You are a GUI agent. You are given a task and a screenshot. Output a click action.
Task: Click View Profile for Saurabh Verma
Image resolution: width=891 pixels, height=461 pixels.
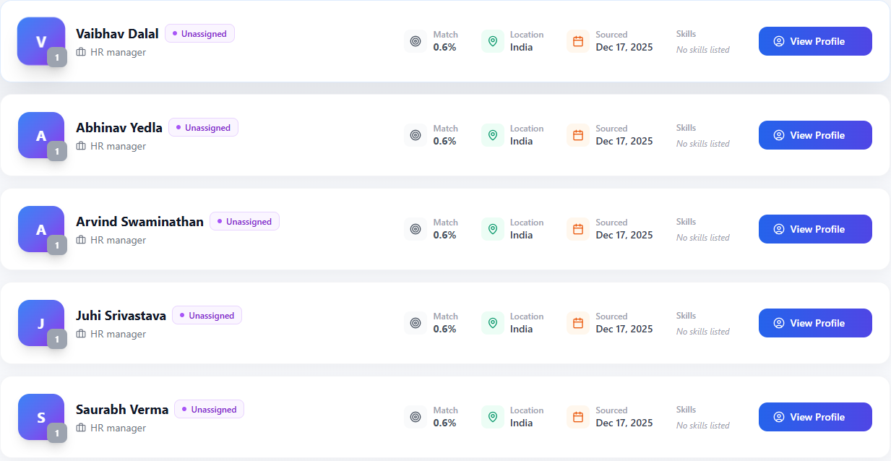815,417
